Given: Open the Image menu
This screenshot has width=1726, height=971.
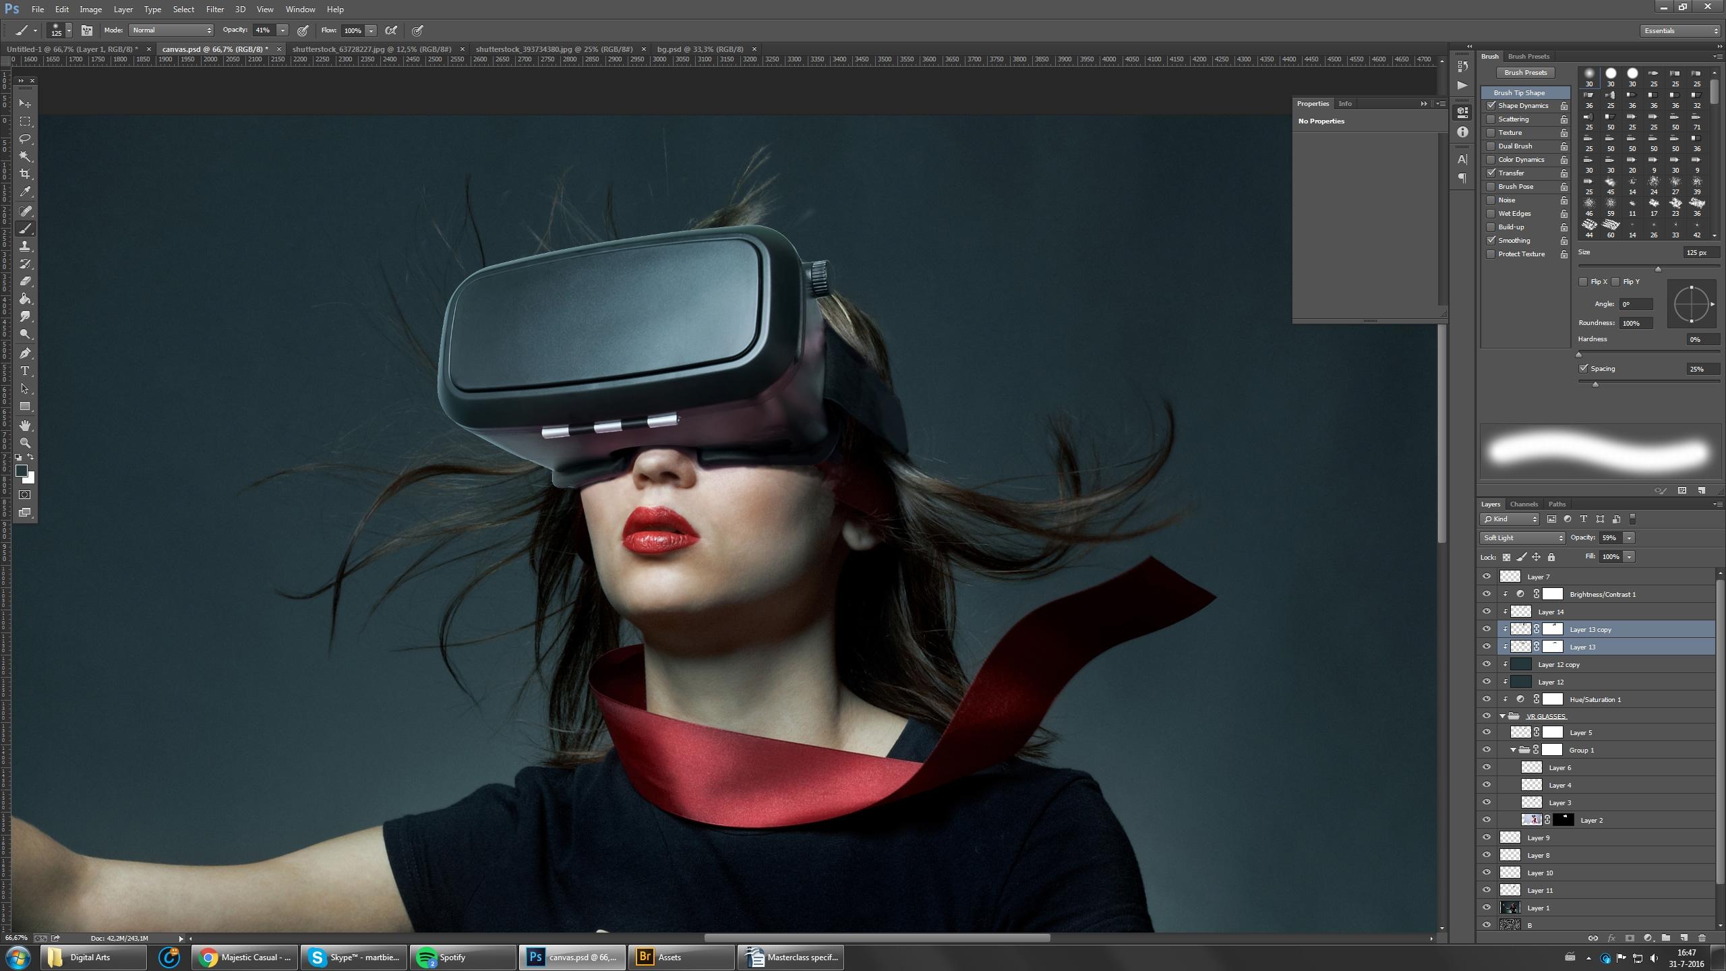Looking at the screenshot, I should (91, 9).
